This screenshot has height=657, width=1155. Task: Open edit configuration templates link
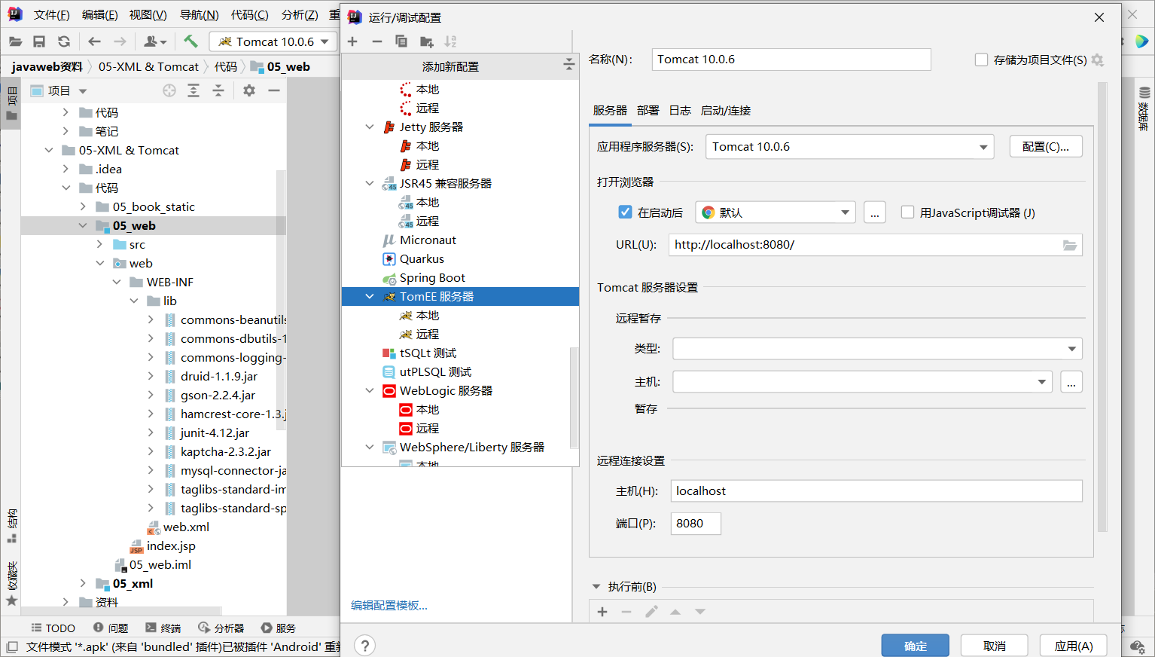point(389,605)
